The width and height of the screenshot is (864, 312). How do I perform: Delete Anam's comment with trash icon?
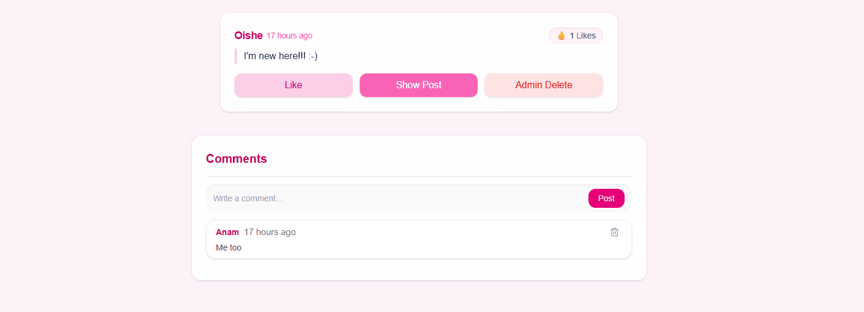pos(615,232)
